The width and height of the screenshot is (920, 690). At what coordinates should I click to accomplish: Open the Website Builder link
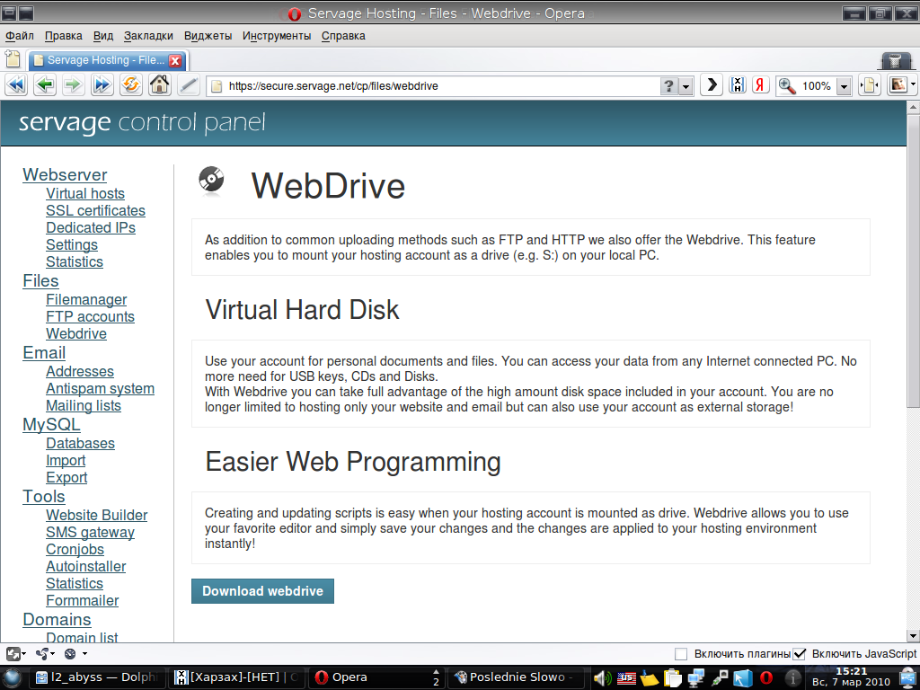97,515
